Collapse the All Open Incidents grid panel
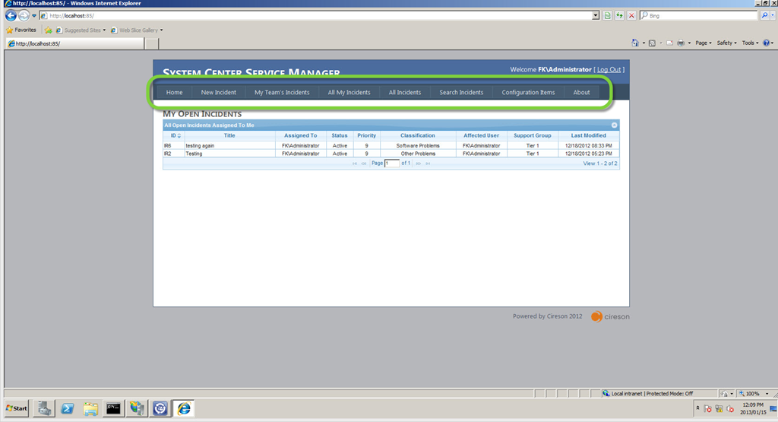This screenshot has height=422, width=778. point(614,125)
